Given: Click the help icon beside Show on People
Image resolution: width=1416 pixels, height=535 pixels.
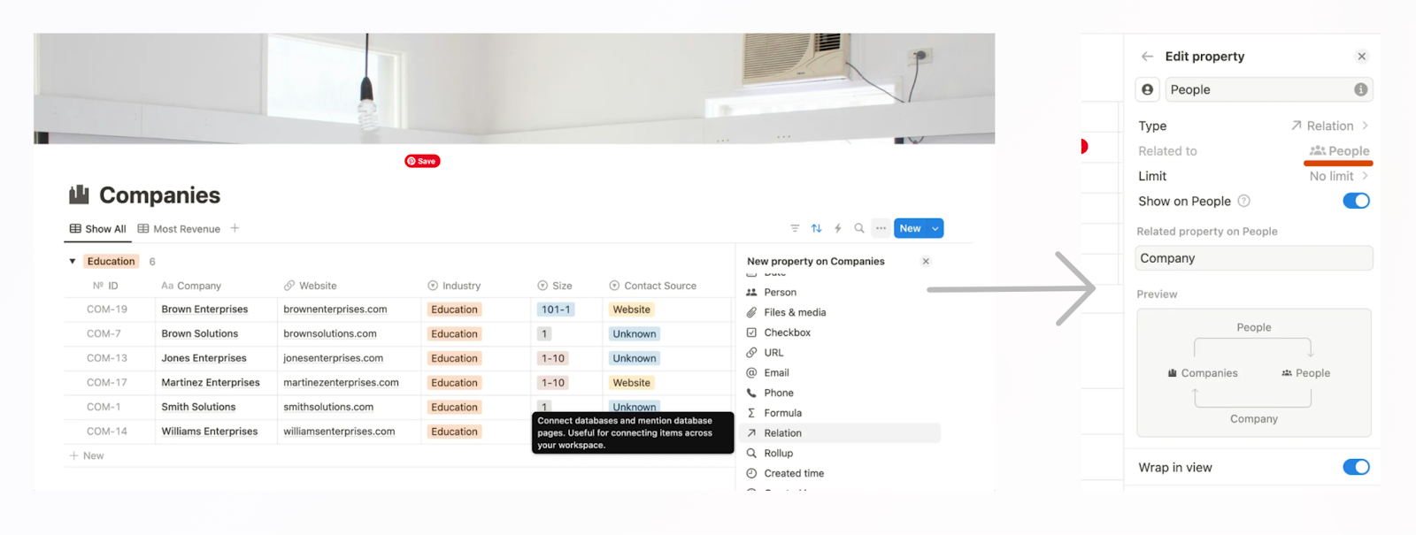Looking at the screenshot, I should tap(1243, 201).
